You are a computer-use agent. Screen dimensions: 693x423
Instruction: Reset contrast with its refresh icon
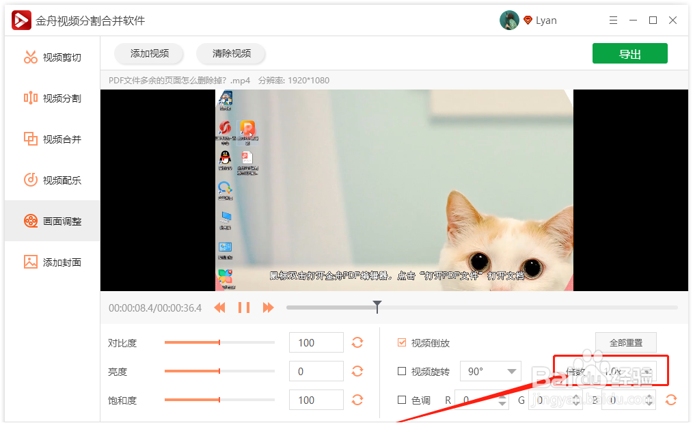click(357, 342)
